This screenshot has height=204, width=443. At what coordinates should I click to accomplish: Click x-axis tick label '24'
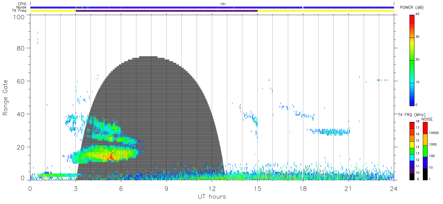pyautogui.click(x=394, y=188)
